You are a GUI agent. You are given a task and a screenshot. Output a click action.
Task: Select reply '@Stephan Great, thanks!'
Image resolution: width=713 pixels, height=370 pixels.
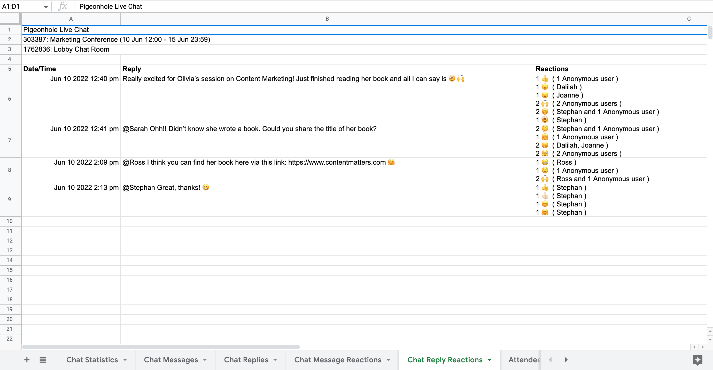point(327,199)
